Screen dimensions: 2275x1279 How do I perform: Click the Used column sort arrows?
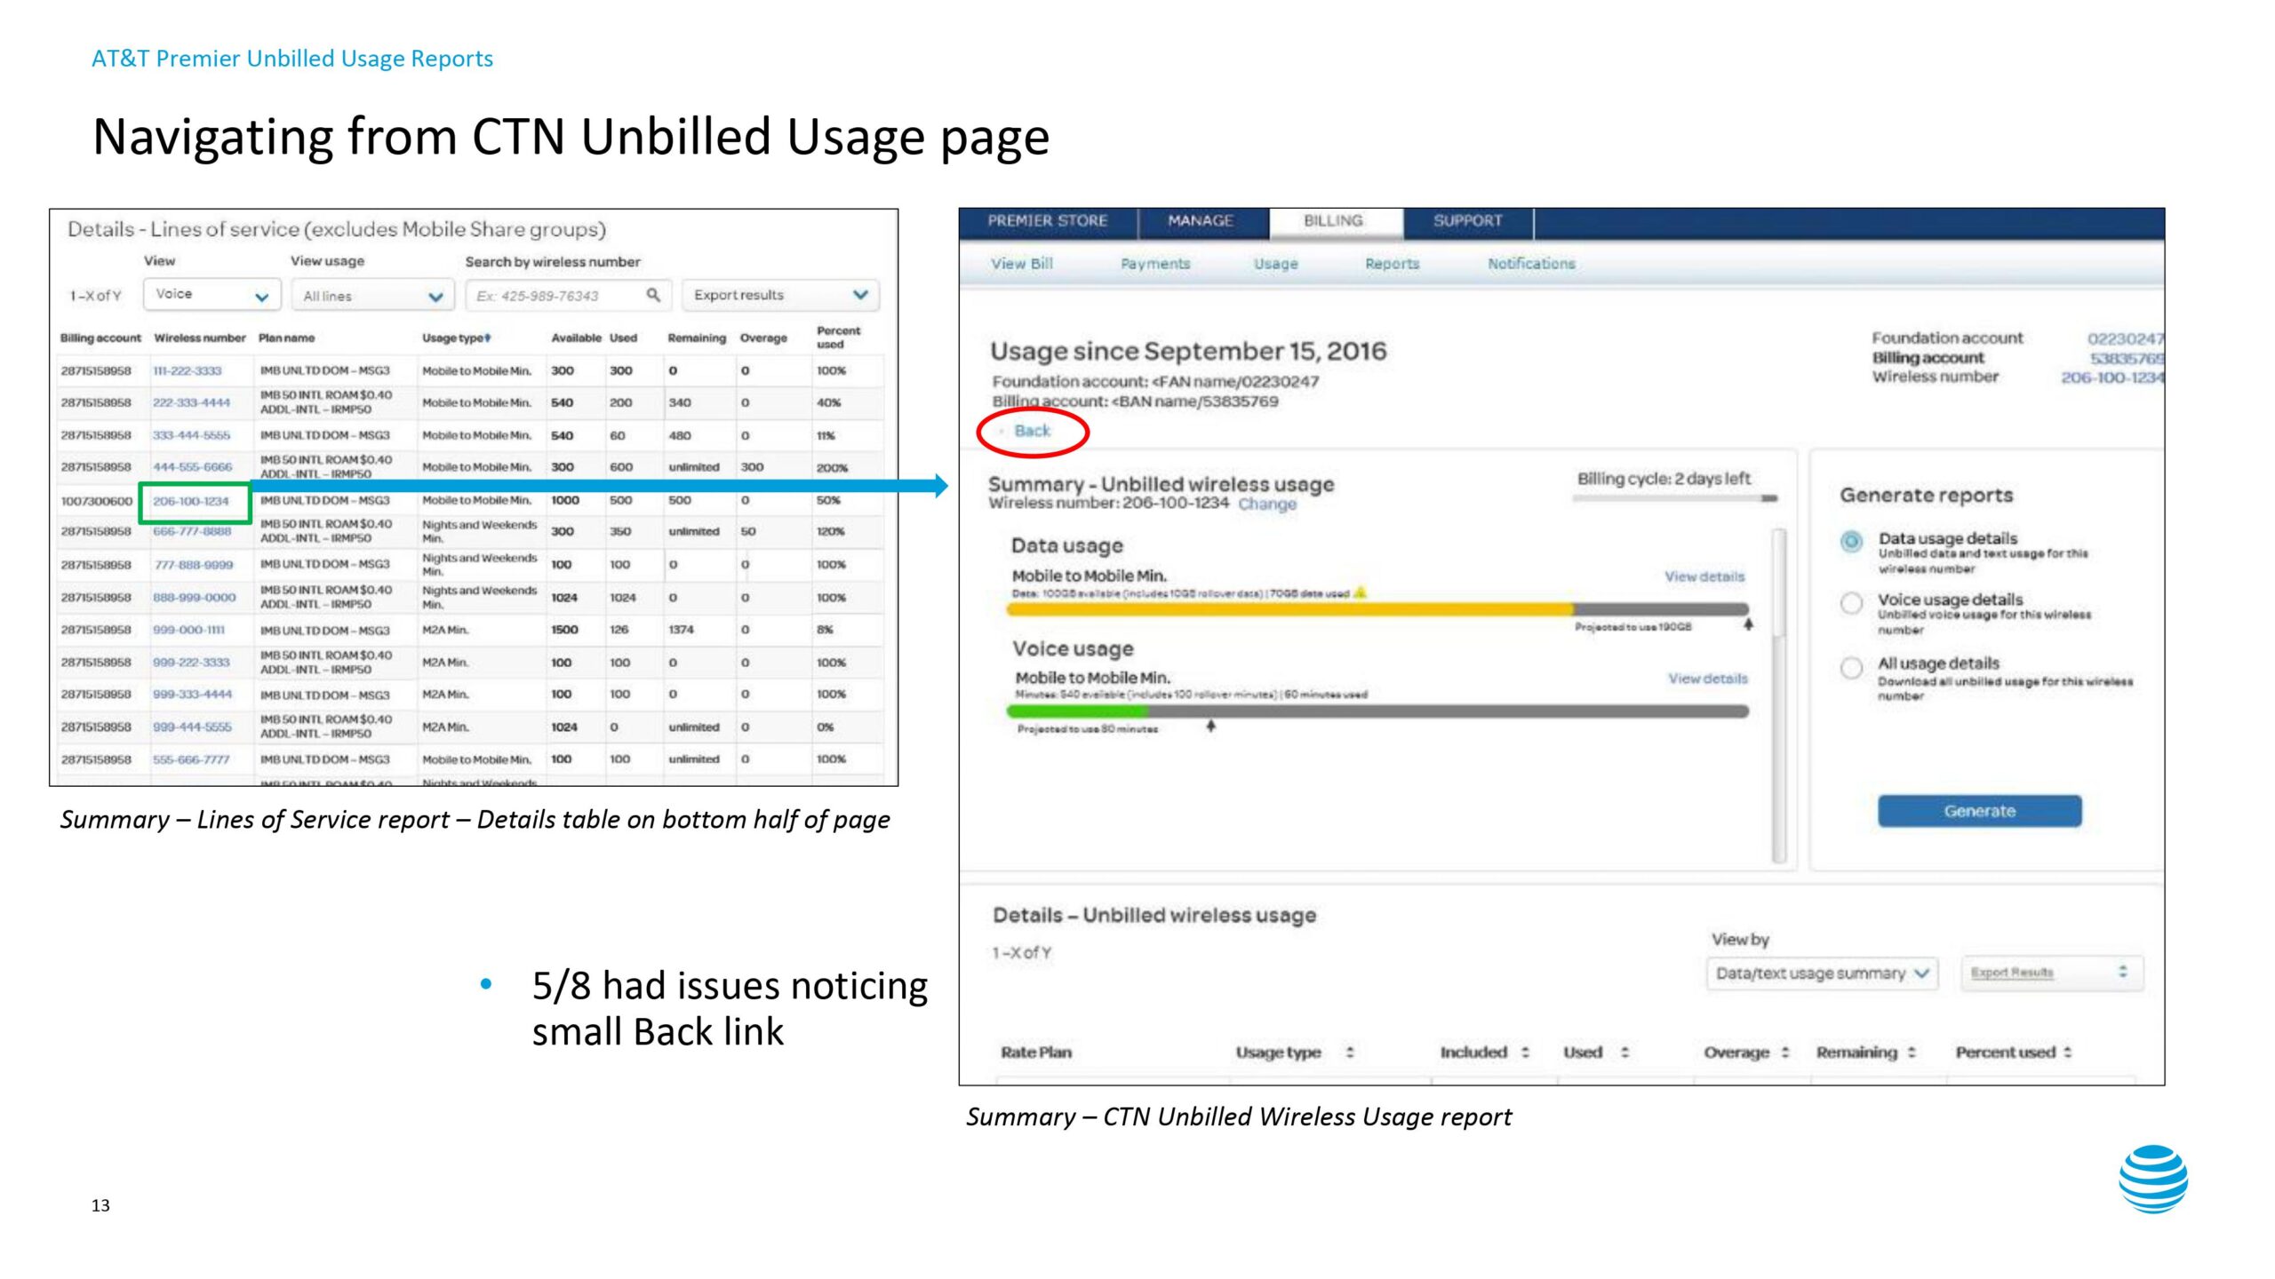point(1624,1053)
